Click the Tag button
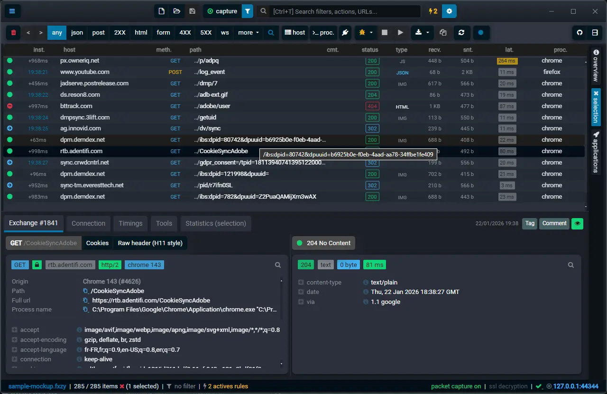This screenshot has height=394, width=607. point(530,223)
